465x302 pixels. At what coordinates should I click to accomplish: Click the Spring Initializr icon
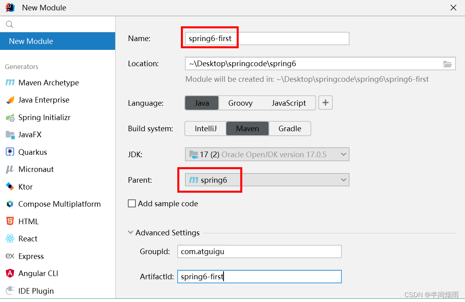coord(10,118)
